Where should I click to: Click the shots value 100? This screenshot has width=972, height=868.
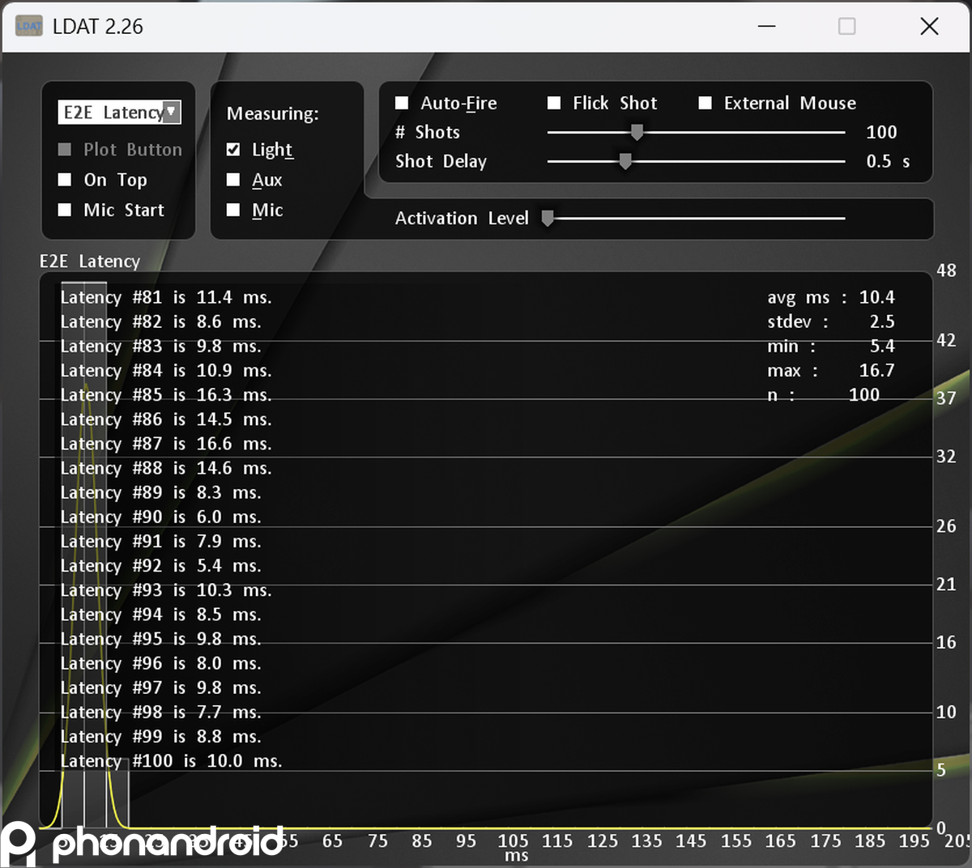point(881,132)
